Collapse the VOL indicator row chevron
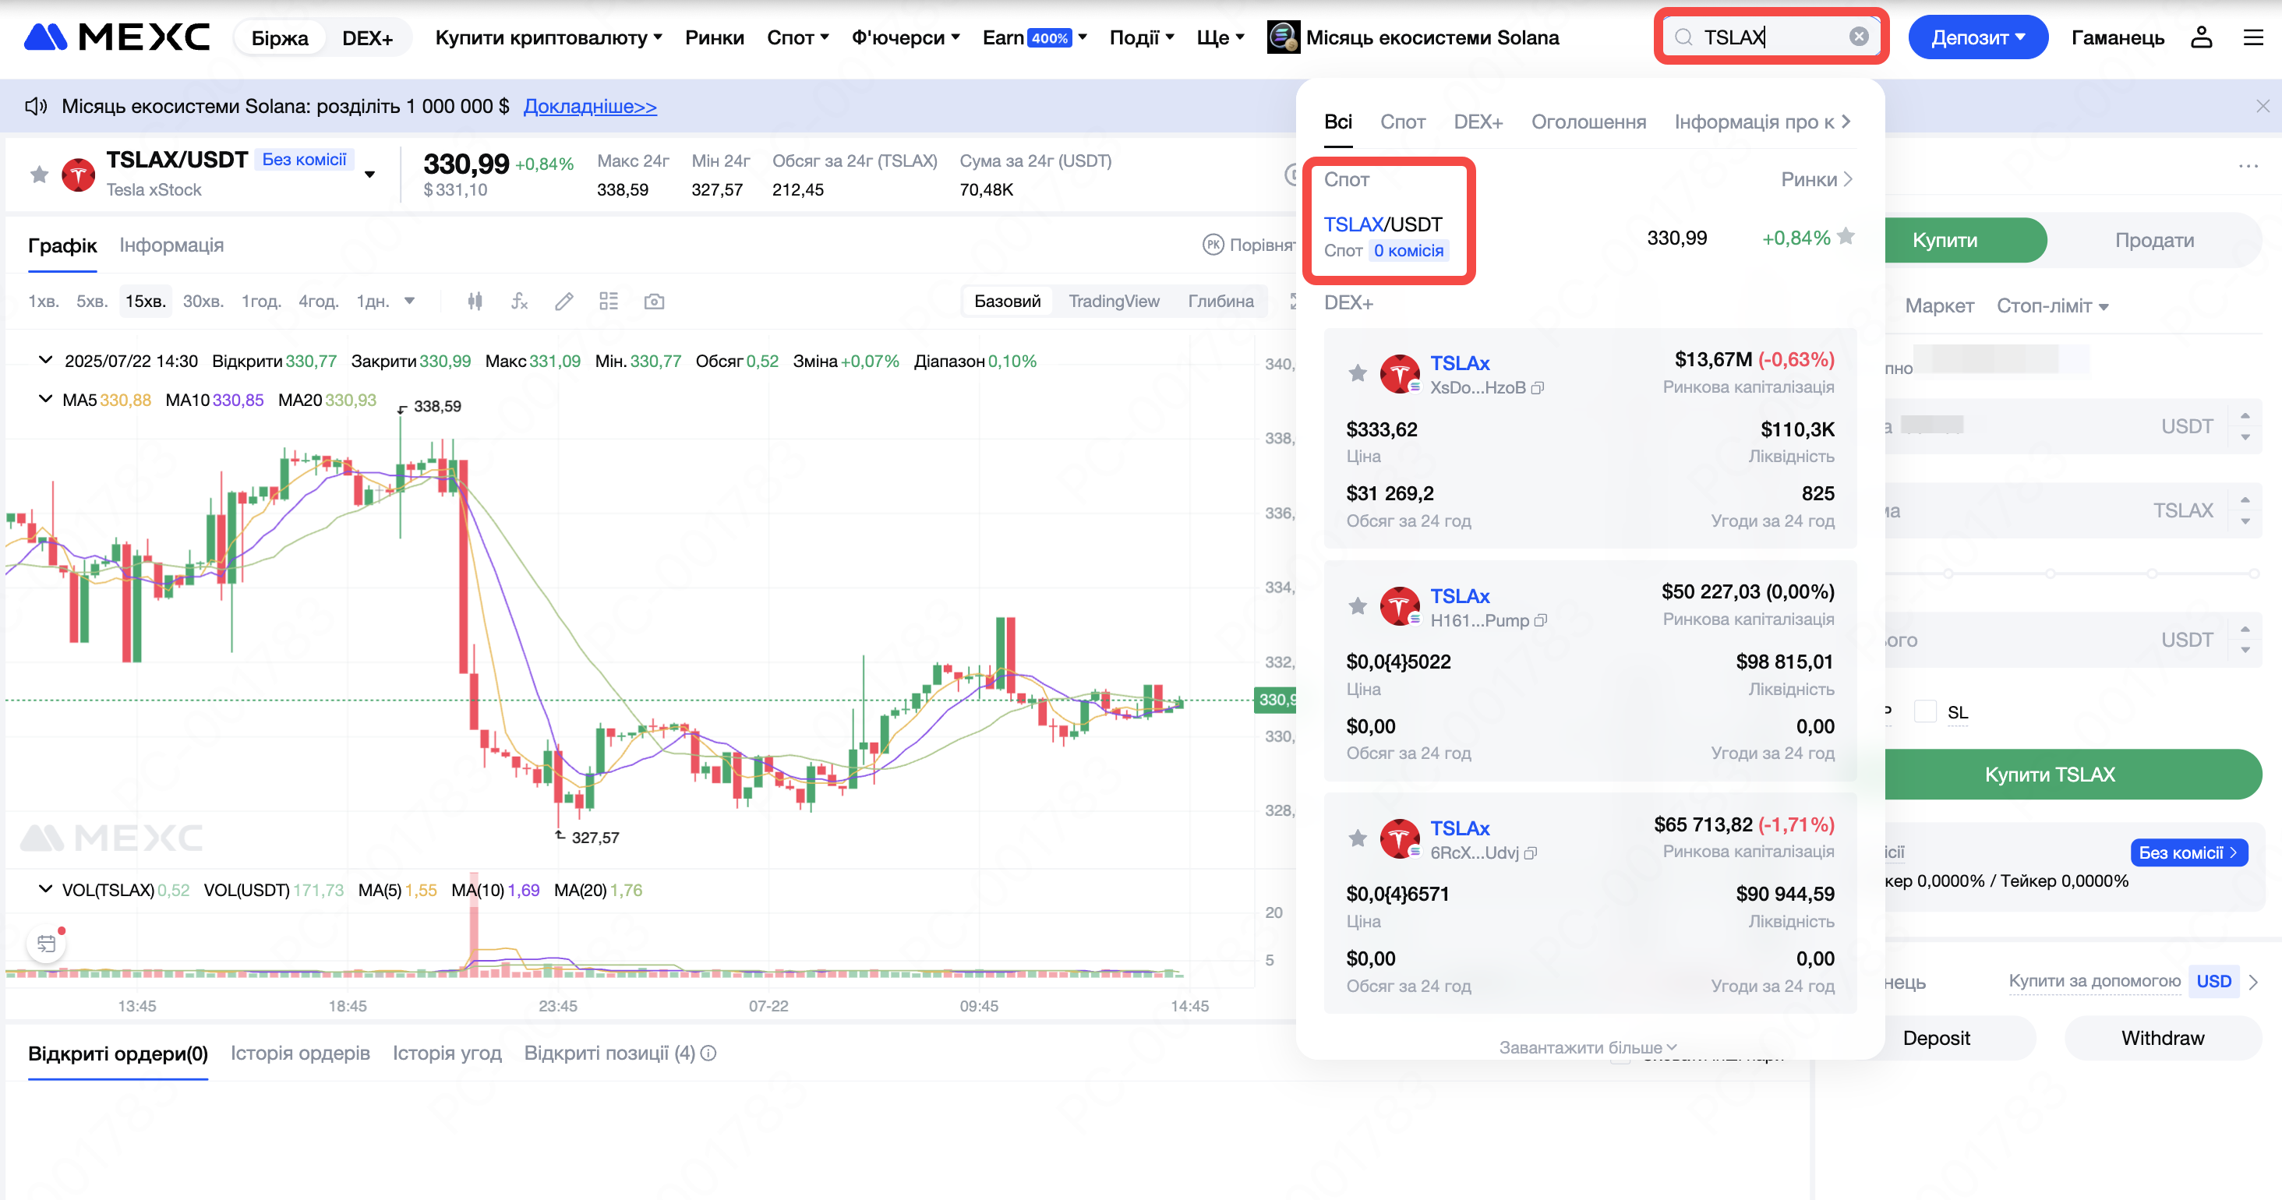This screenshot has height=1200, width=2282. pos(45,888)
